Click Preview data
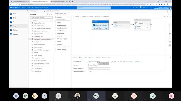 tap(128, 62)
